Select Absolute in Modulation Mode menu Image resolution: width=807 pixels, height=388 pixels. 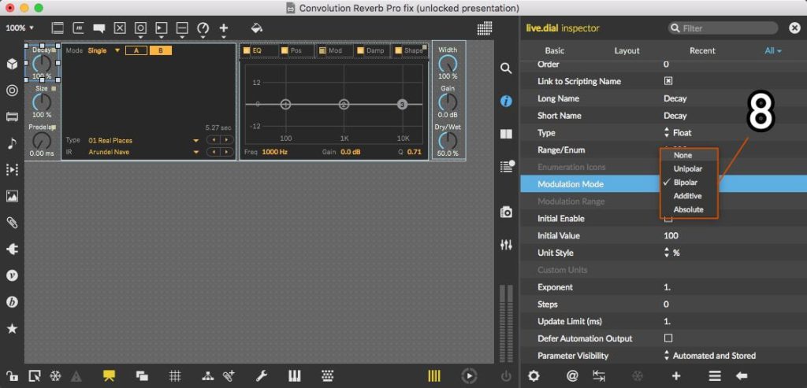tap(689, 209)
